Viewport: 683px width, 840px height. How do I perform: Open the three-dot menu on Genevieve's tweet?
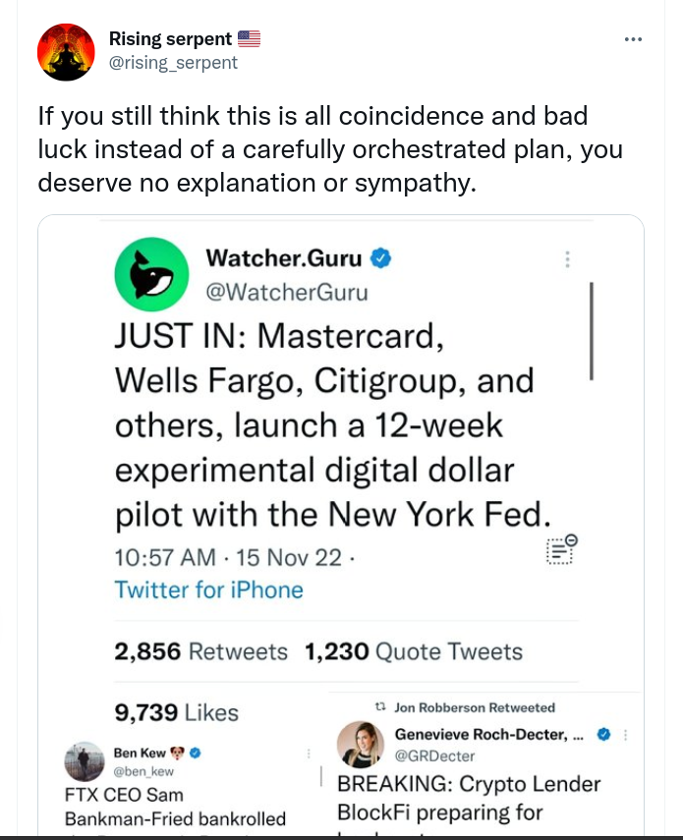tap(626, 734)
